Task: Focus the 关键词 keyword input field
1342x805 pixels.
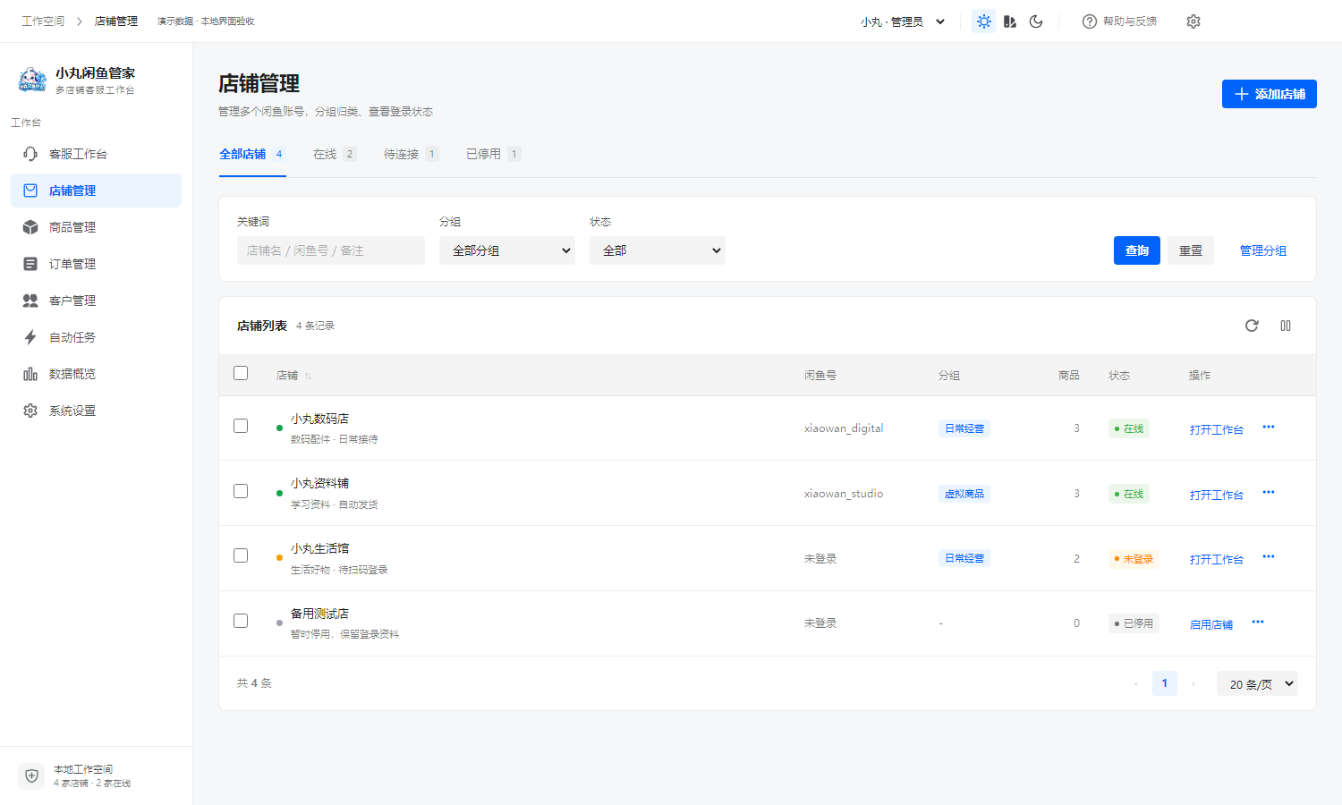Action: click(x=331, y=250)
